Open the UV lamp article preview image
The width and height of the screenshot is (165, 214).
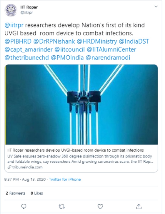(81, 104)
